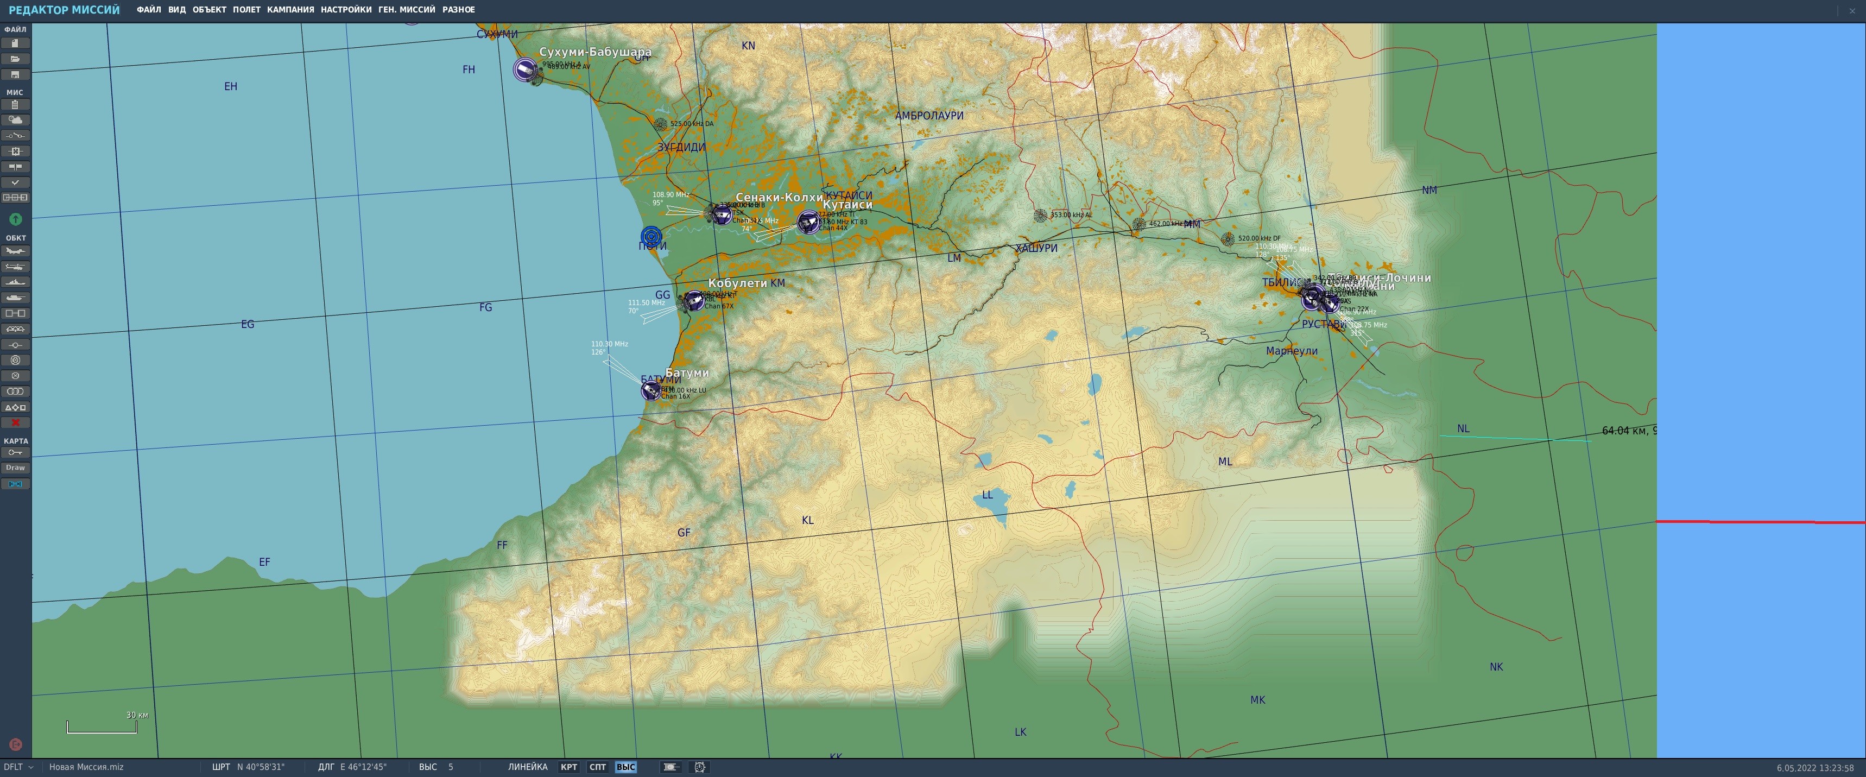This screenshot has width=1866, height=777.
Task: Toggle the СПТ satellite mode button
Action: click(x=598, y=767)
